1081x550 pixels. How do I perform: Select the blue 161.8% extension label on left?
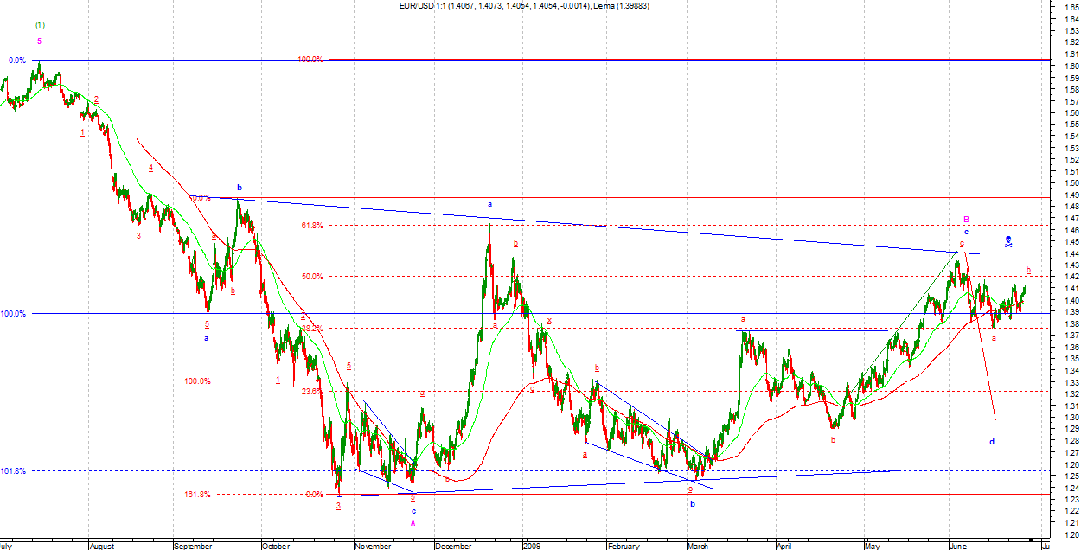13,471
